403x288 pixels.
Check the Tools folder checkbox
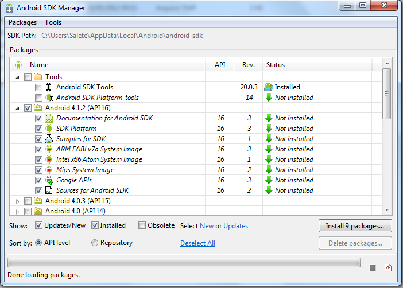28,77
